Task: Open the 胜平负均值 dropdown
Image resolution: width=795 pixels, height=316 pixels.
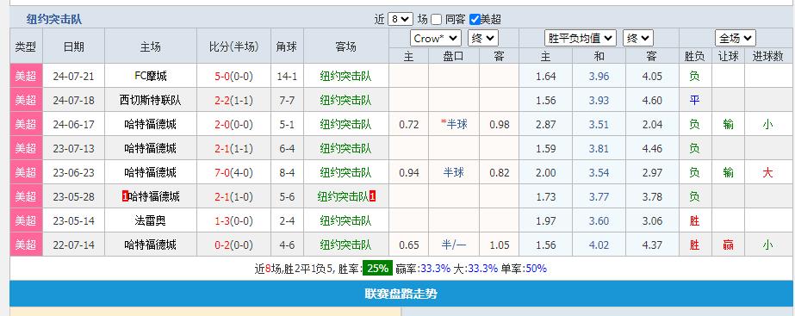Action: click(581, 38)
